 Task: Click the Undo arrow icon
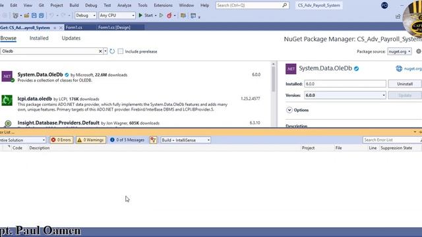51,15
